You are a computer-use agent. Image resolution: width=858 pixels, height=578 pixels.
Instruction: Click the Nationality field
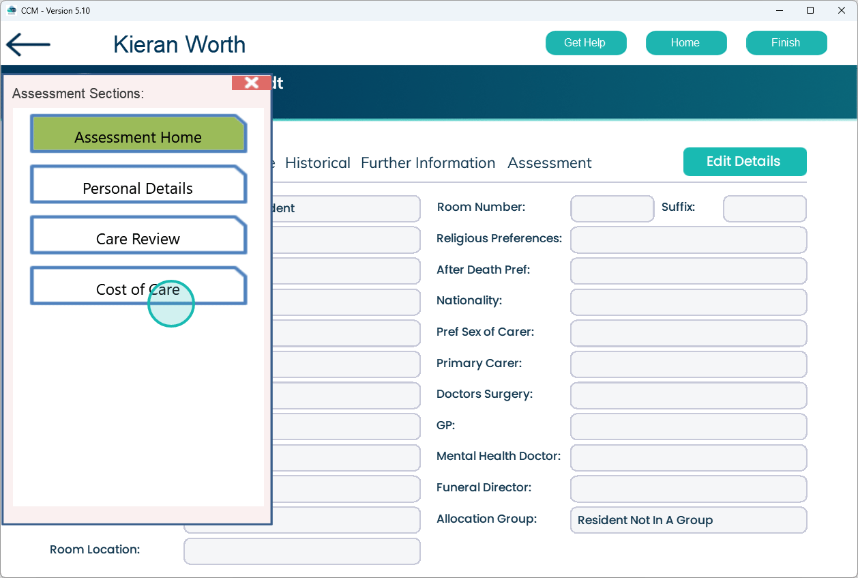pos(689,302)
